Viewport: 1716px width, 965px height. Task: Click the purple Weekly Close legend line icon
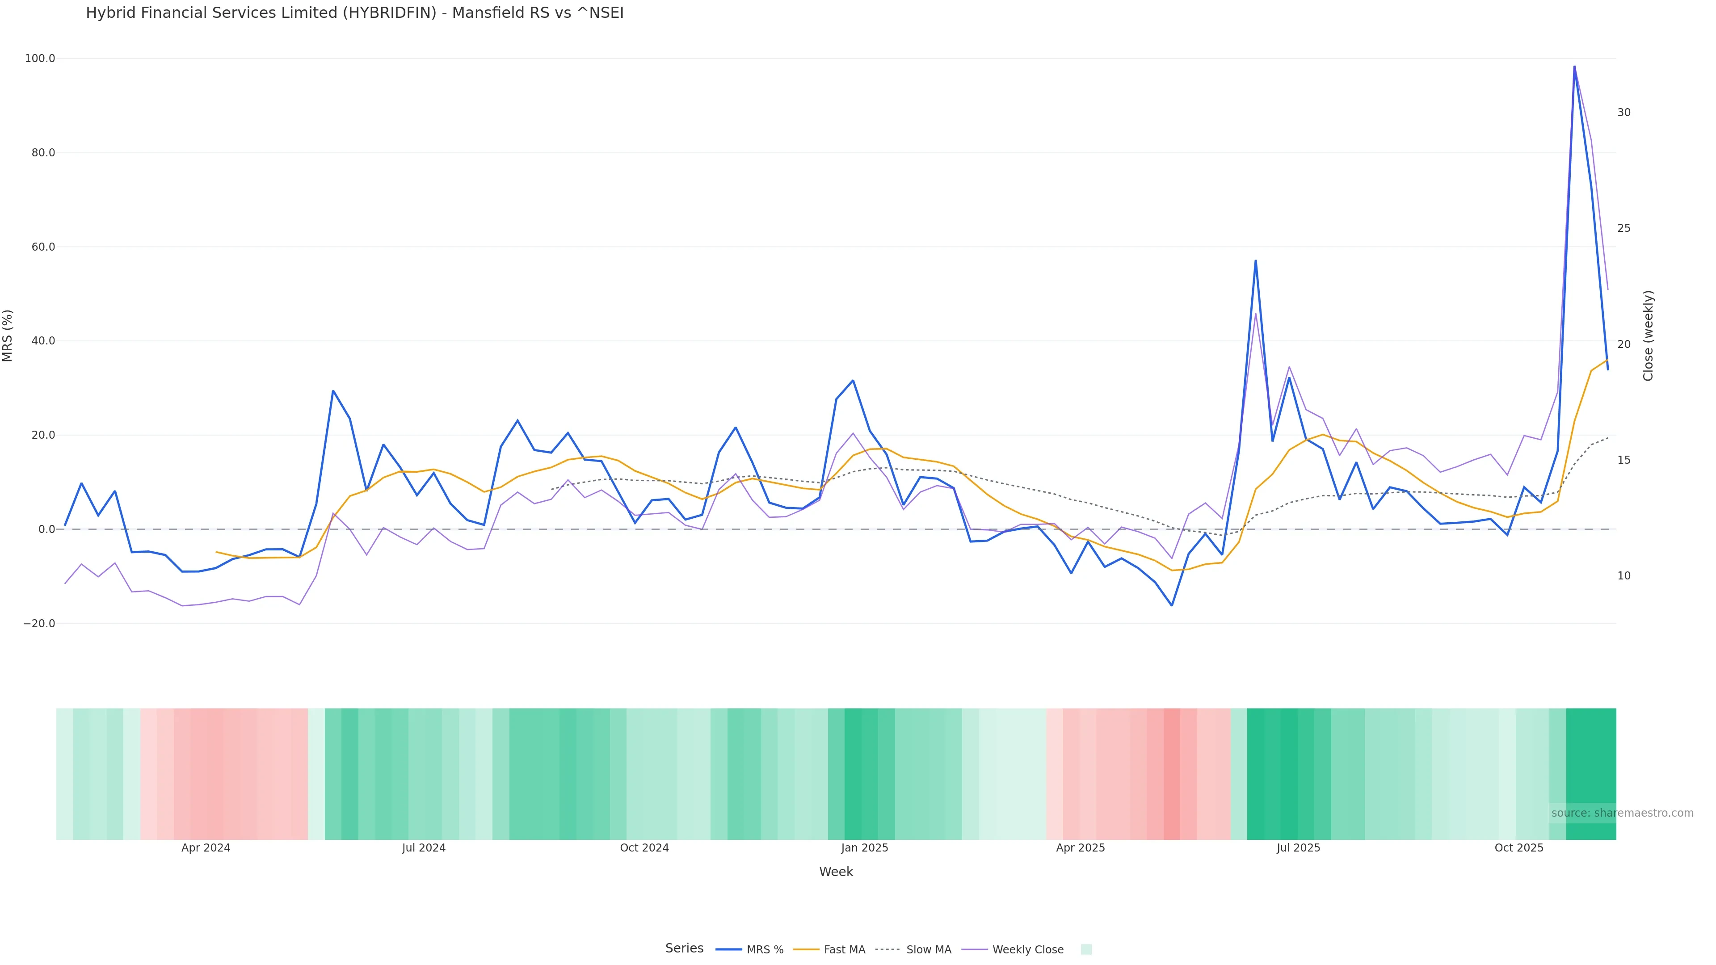975,950
